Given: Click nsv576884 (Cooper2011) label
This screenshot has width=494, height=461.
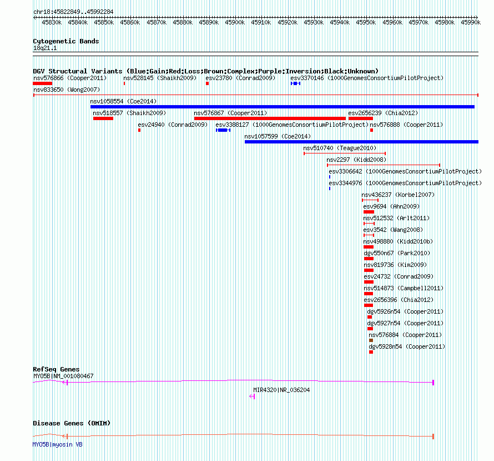Looking at the screenshot, I should (405, 335).
